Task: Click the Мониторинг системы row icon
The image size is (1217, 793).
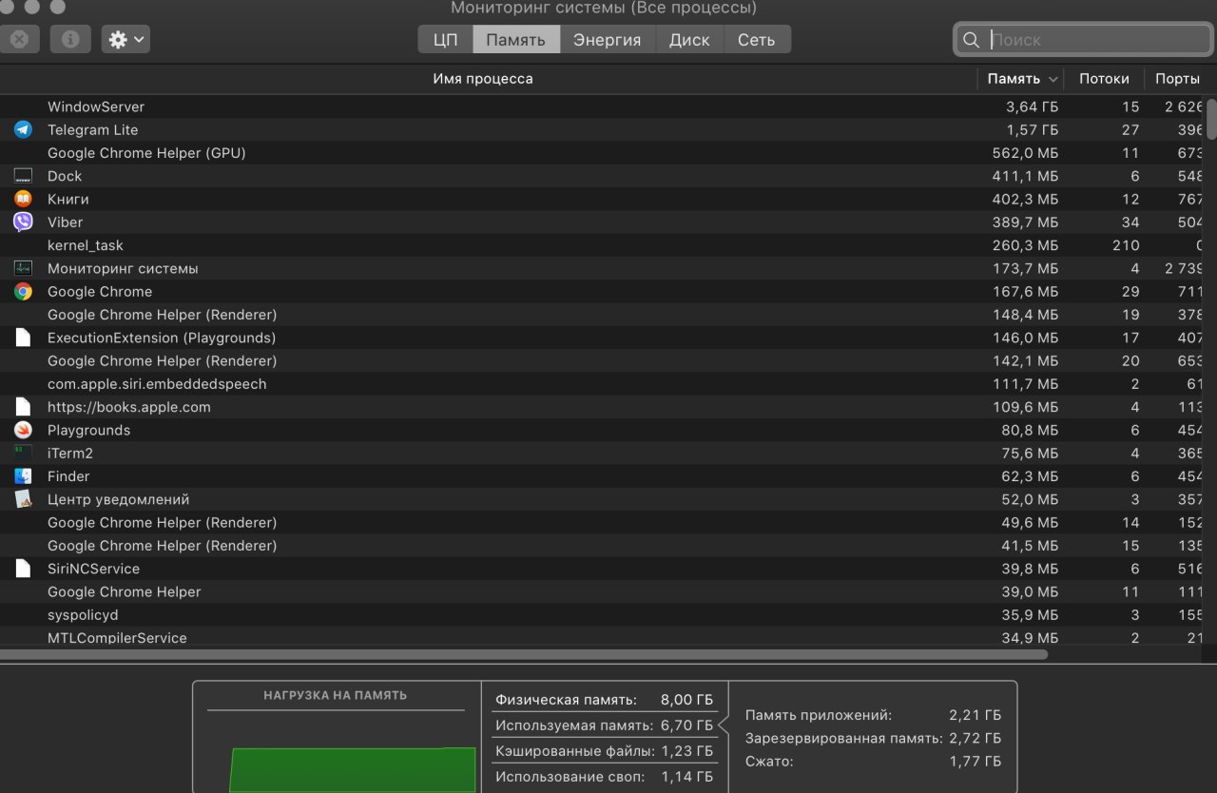Action: coord(23,268)
